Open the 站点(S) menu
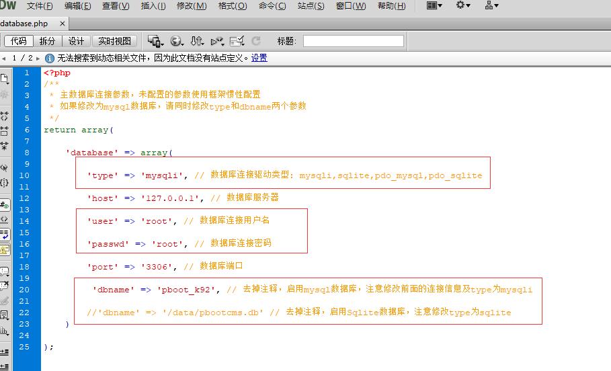Image resolution: width=611 pixels, height=371 pixels. click(311, 6)
